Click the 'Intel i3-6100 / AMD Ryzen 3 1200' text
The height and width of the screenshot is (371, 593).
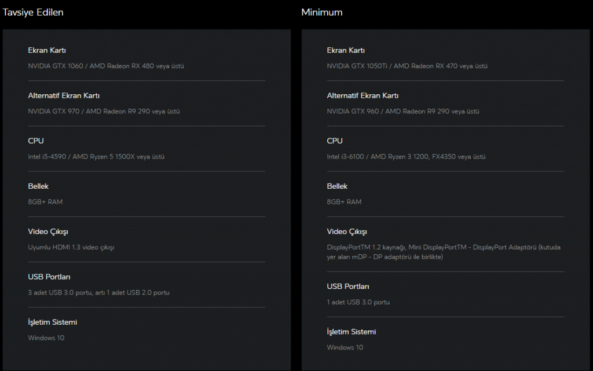(x=406, y=157)
